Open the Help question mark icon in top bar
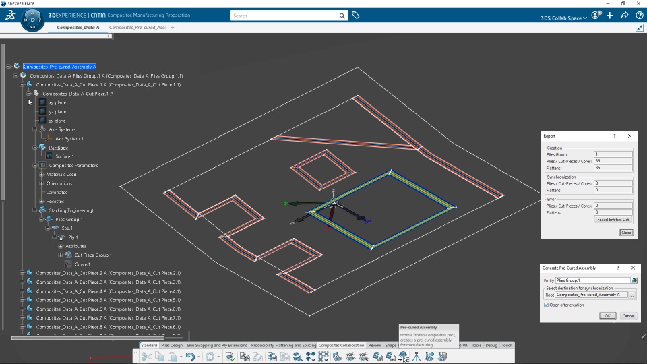Image resolution: width=647 pixels, height=364 pixels. tap(640, 16)
